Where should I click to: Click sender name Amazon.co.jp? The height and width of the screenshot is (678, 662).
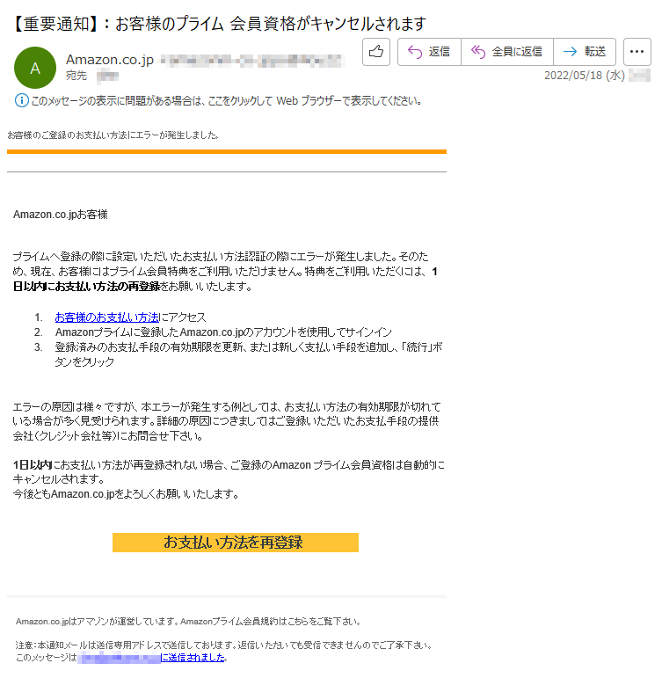pos(110,60)
